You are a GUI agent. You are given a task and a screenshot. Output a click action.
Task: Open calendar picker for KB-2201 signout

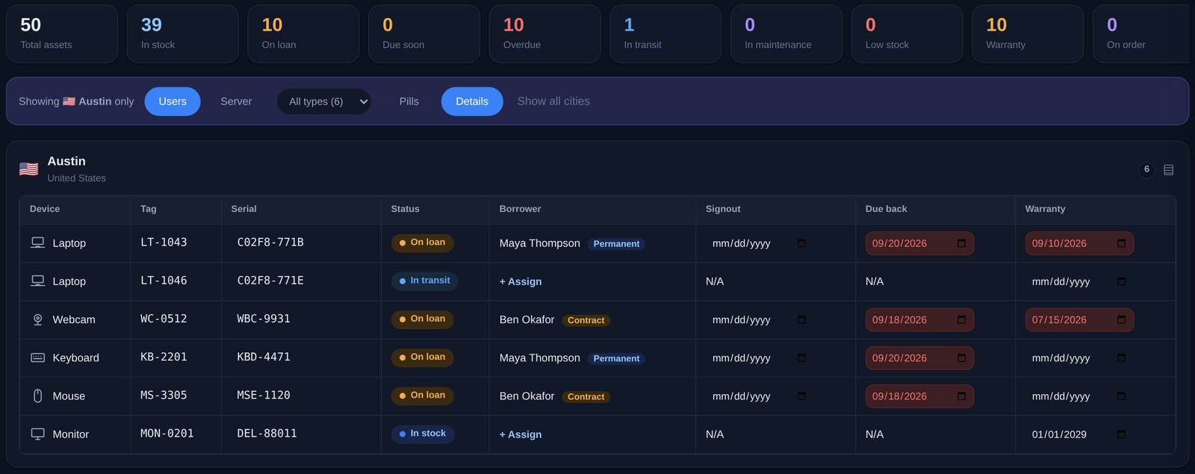tap(801, 358)
